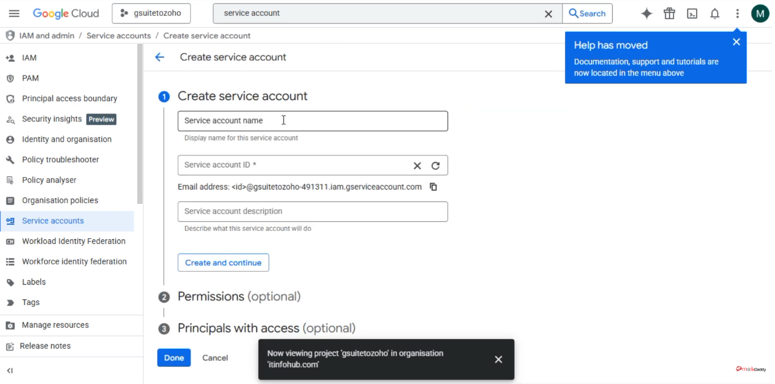Go back using the arrow icon
The width and height of the screenshot is (775, 384).
point(159,57)
